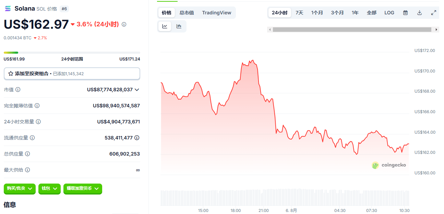
Task: Toggle LOG scale on chart
Action: click(389, 13)
